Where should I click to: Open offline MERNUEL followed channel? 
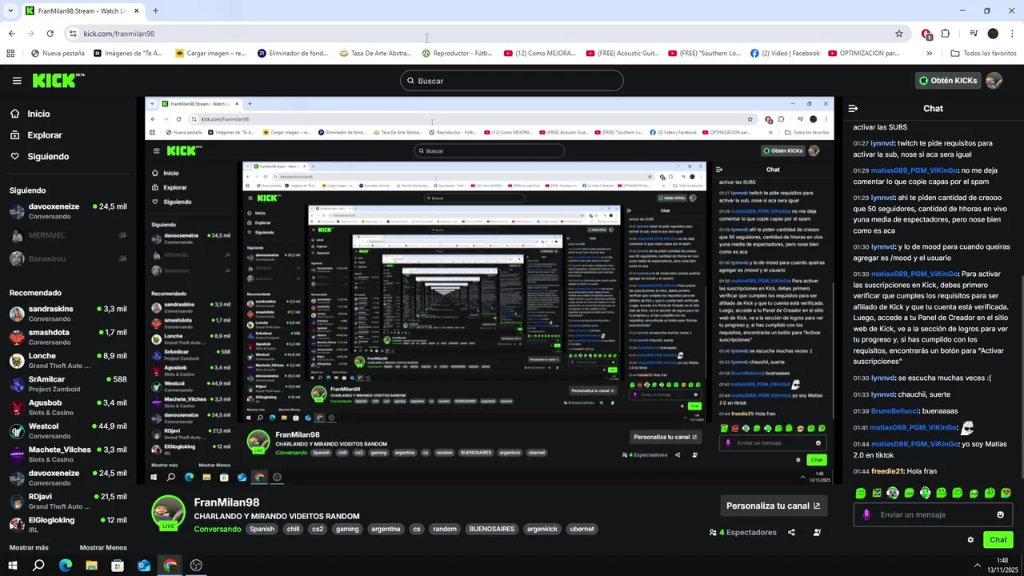[68, 235]
